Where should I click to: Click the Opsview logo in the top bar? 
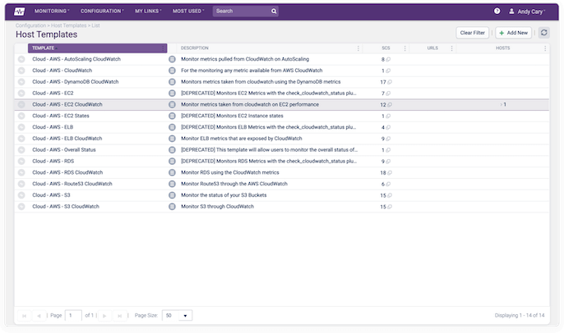point(17,11)
